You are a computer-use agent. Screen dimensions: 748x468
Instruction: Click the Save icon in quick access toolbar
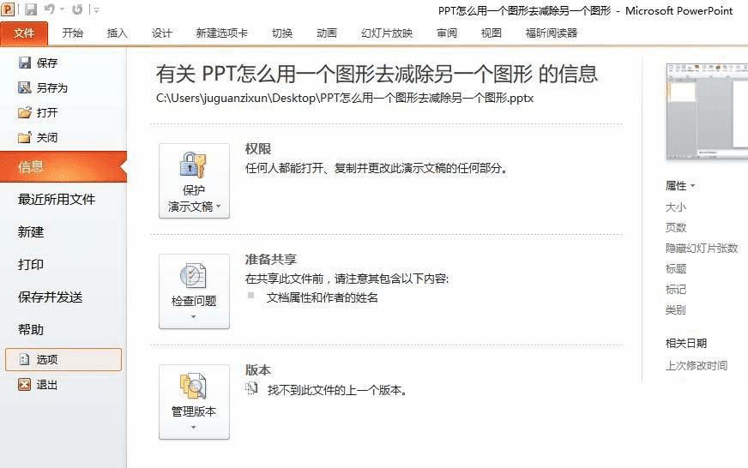tap(31, 9)
